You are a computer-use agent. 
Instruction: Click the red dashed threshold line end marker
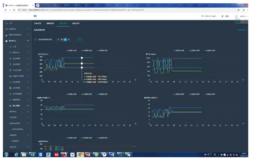point(134,146)
